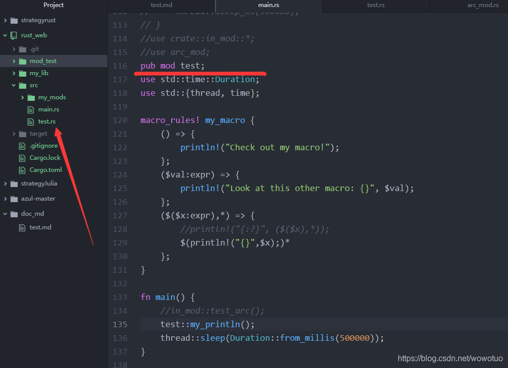The height and width of the screenshot is (368, 508).
Task: Click the Rust file icon beside main.rs
Action: tap(31, 109)
